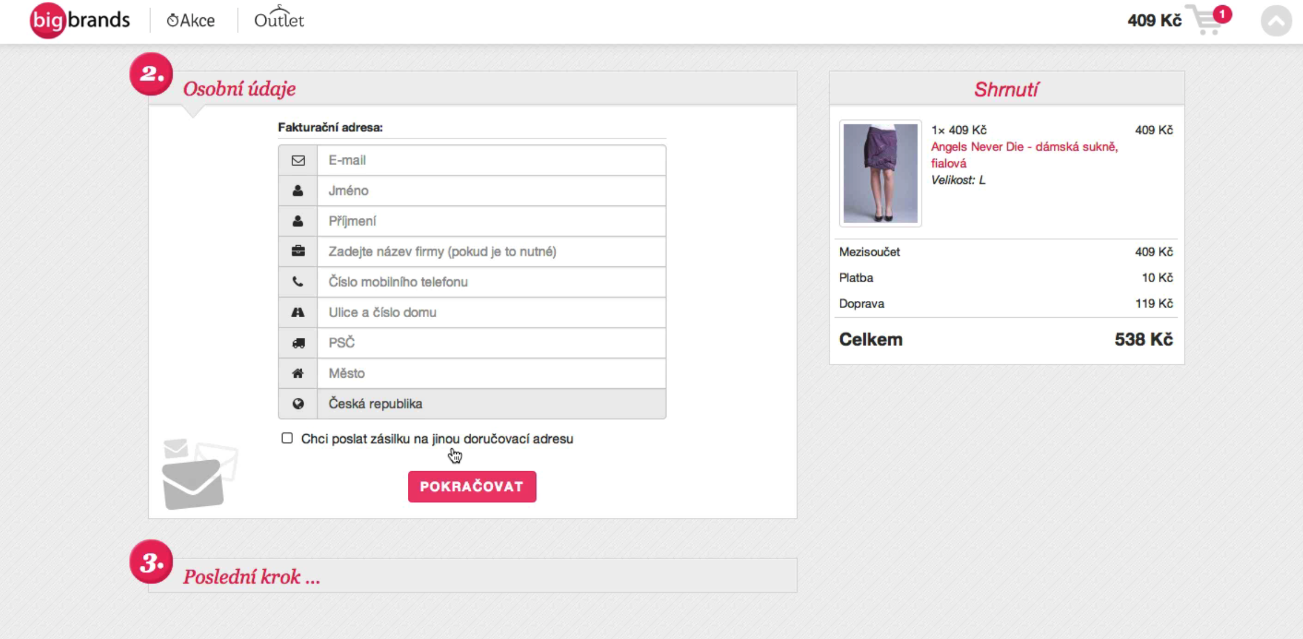This screenshot has width=1303, height=639.
Task: Click the scroll-to-top arrow icon
Action: 1276,21
